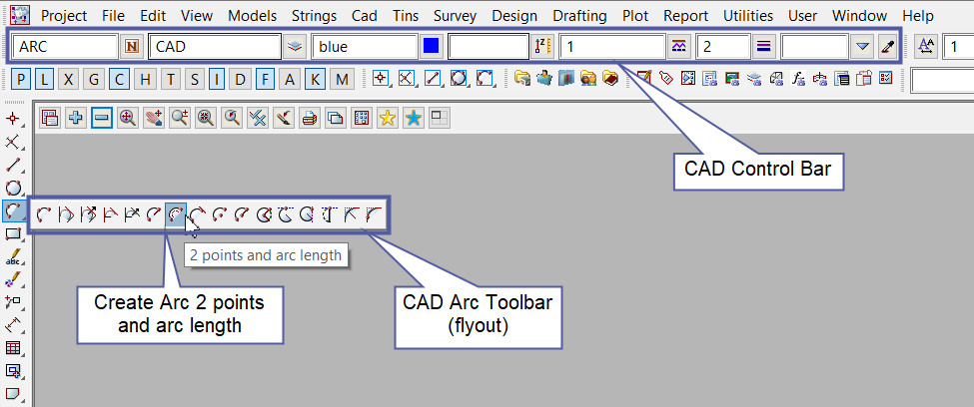Select the '2 points and arc length' arc tool
The height and width of the screenshot is (407, 974).
[x=176, y=214]
